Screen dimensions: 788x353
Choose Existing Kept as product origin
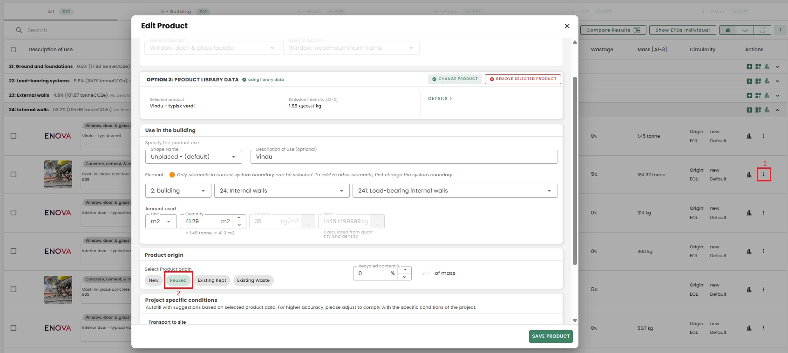tap(211, 280)
